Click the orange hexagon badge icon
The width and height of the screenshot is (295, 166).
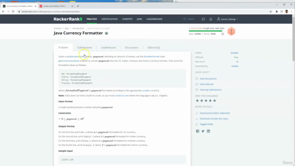pos(231,31)
